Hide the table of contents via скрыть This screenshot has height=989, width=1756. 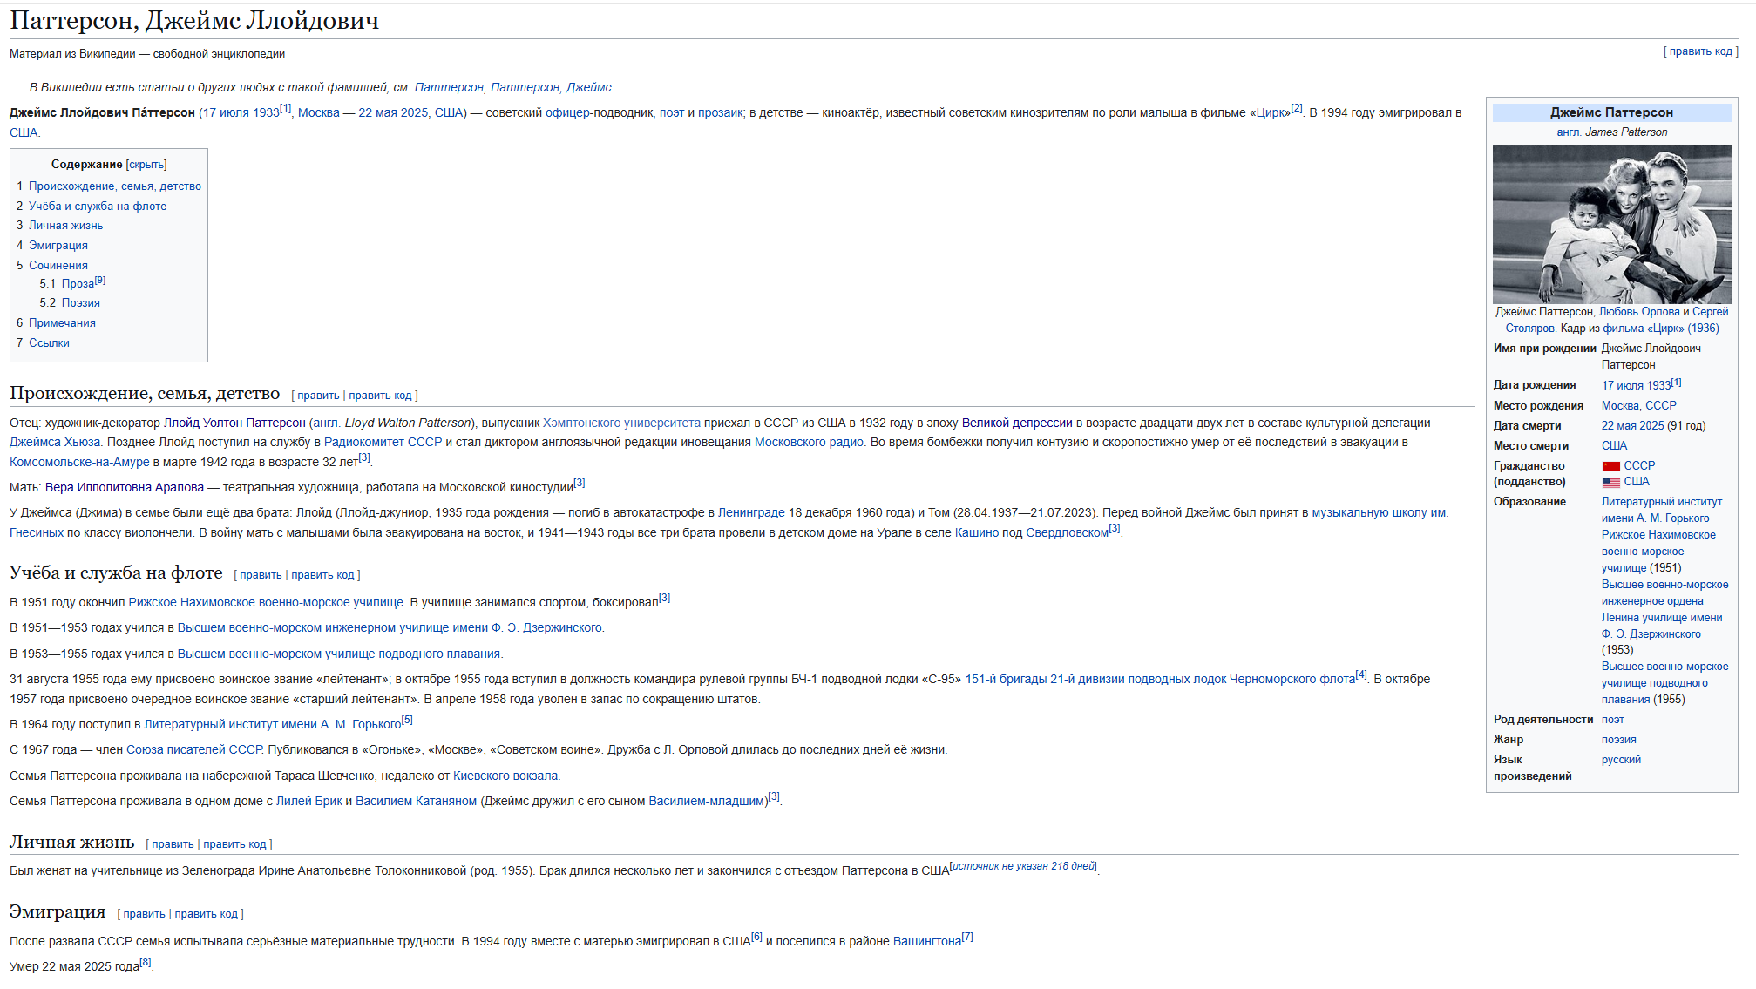click(x=146, y=165)
